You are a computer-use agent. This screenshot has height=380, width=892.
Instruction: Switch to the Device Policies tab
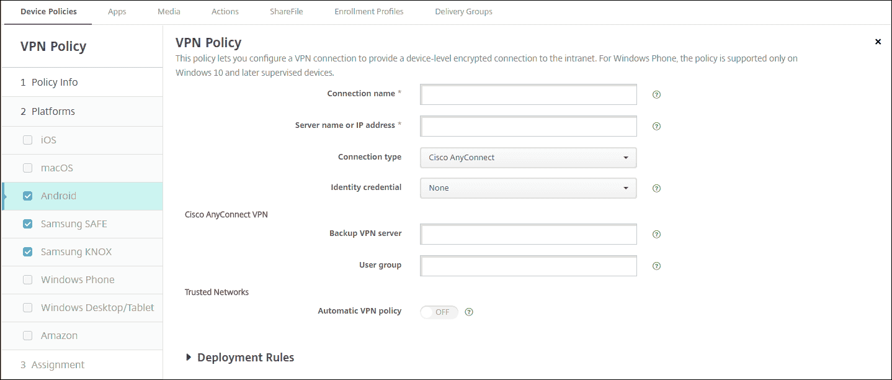(48, 12)
